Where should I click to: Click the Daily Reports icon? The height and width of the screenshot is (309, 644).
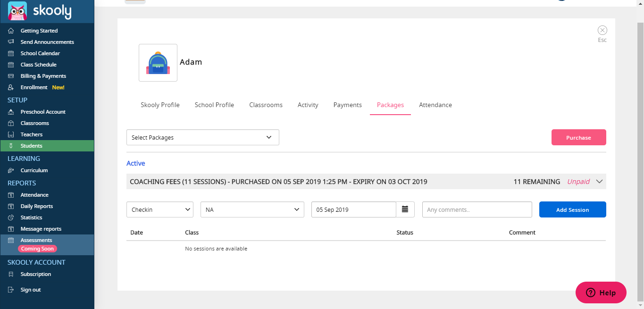click(x=11, y=206)
